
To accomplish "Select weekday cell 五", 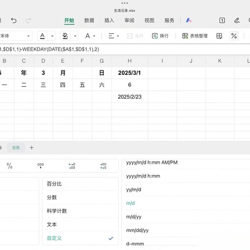I will pos(82,85).
